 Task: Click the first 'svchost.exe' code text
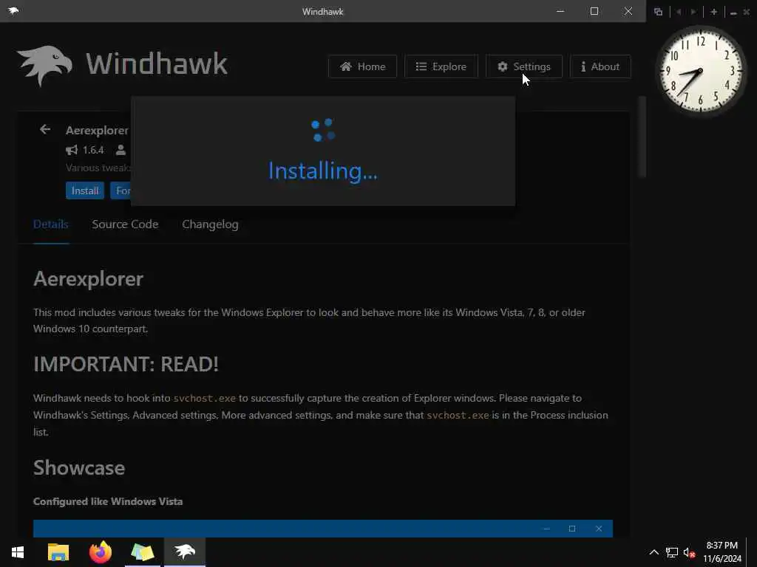pyautogui.click(x=205, y=398)
